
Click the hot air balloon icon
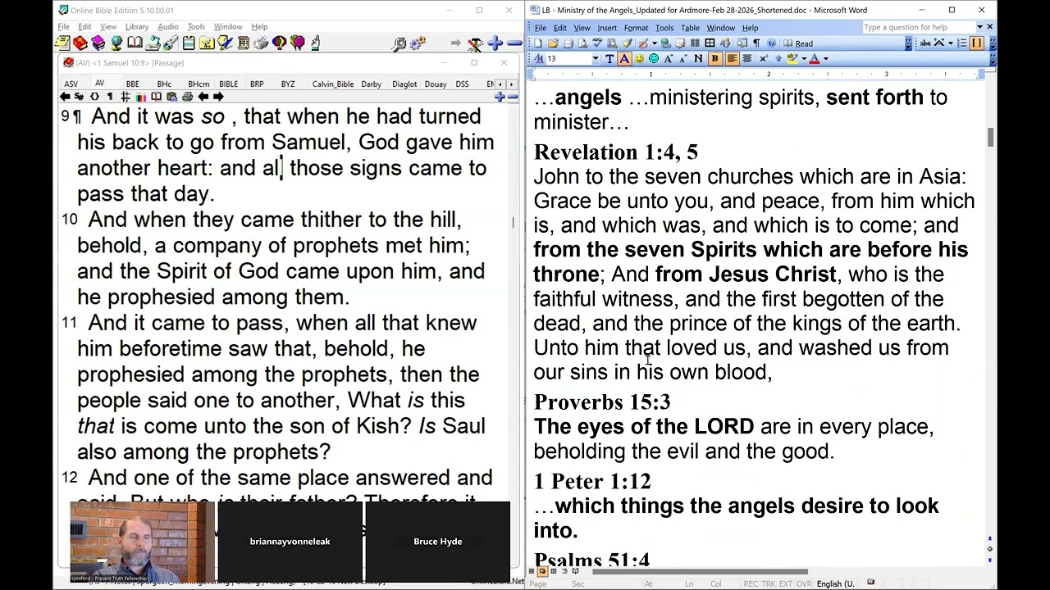click(x=280, y=43)
